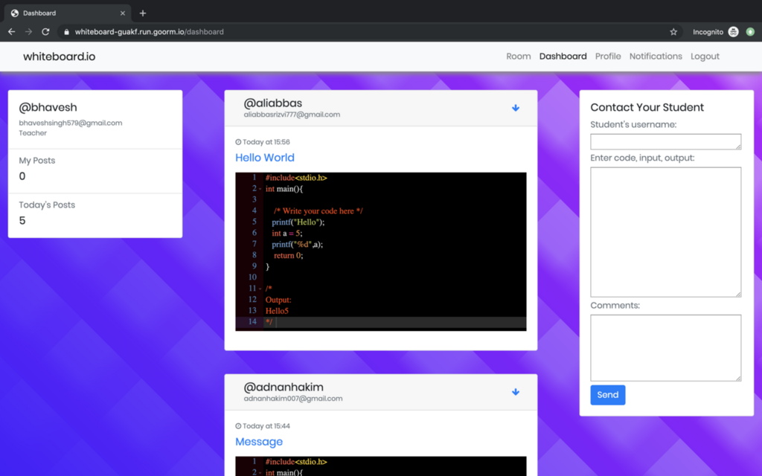The image size is (762, 476).
Task: Click bhaveshsingh579@gmail.com text
Action: (71, 123)
